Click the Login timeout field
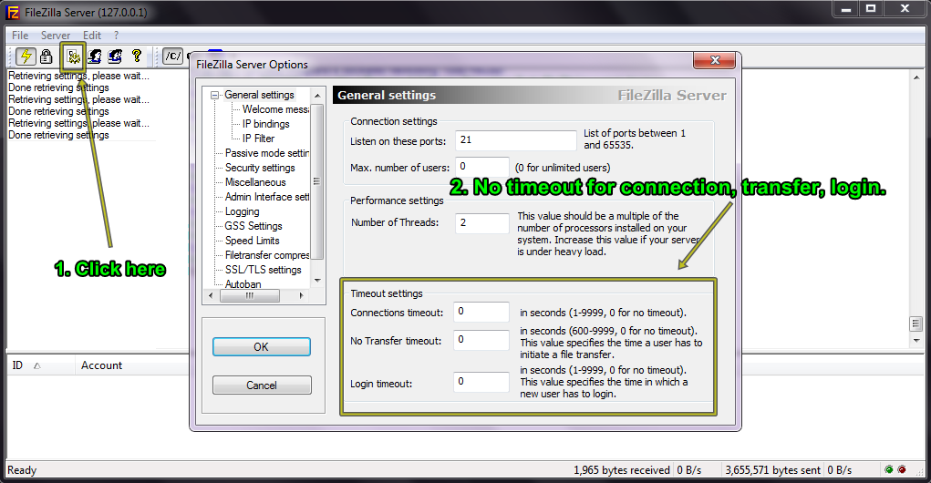 point(481,382)
